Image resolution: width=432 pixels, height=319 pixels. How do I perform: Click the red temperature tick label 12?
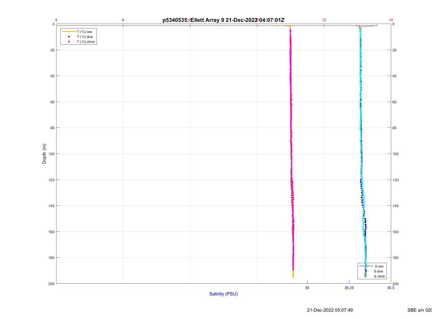pyautogui.click(x=324, y=20)
